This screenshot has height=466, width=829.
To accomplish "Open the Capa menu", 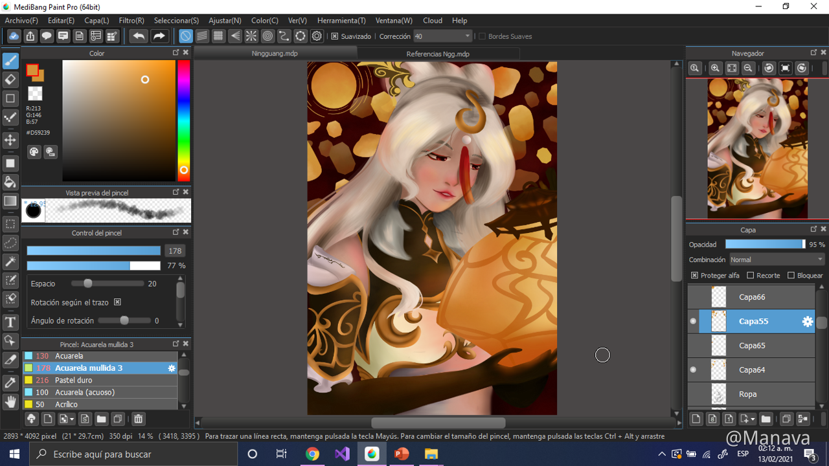I will (x=97, y=21).
